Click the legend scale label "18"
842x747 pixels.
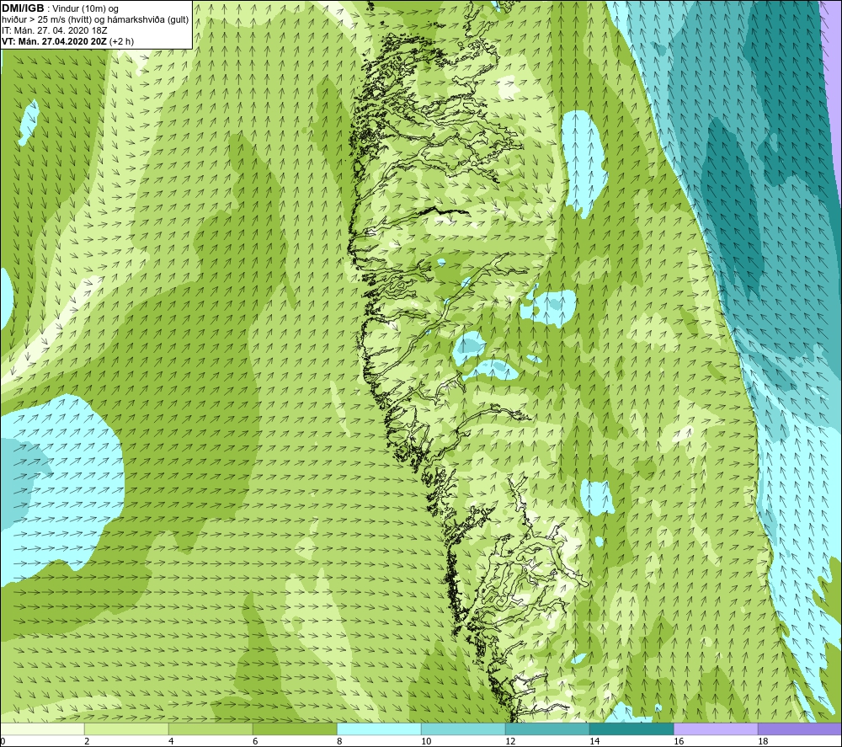coord(763,742)
